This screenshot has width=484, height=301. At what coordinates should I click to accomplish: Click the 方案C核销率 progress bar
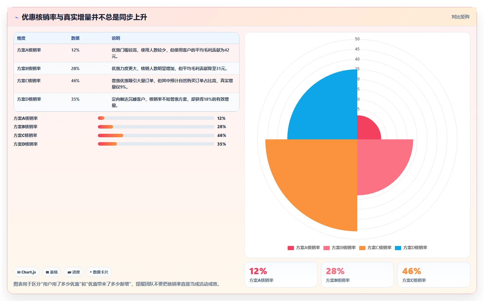coord(156,136)
